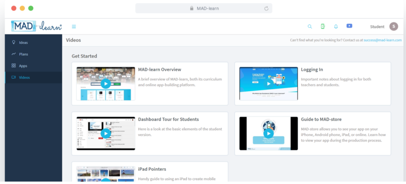Open Plans in the sidebar
This screenshot has width=406, height=184.
coord(23,54)
